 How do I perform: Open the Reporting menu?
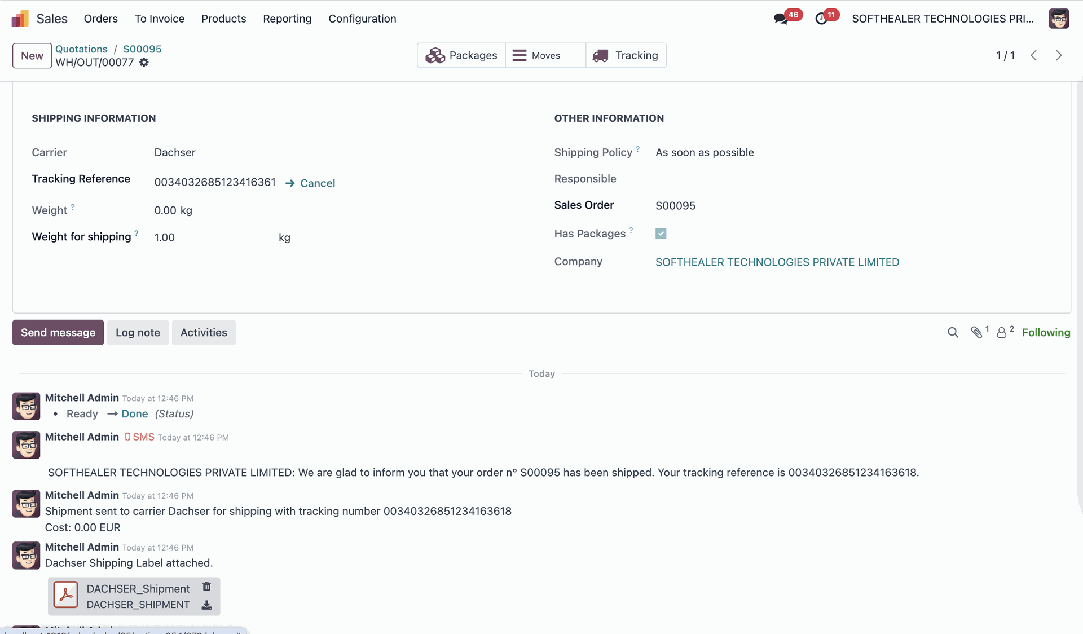[287, 19]
